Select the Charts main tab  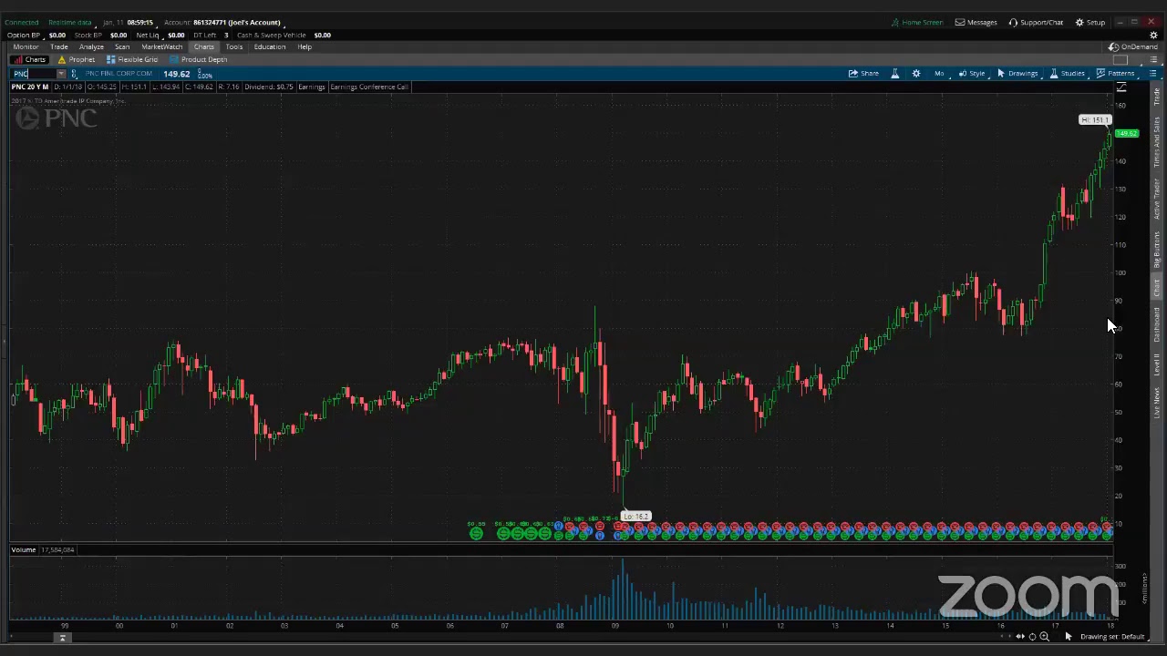[x=203, y=46]
